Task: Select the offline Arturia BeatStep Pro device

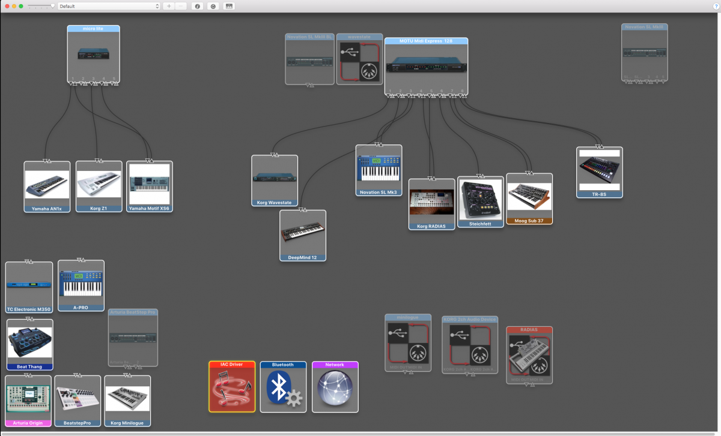Action: click(x=133, y=338)
